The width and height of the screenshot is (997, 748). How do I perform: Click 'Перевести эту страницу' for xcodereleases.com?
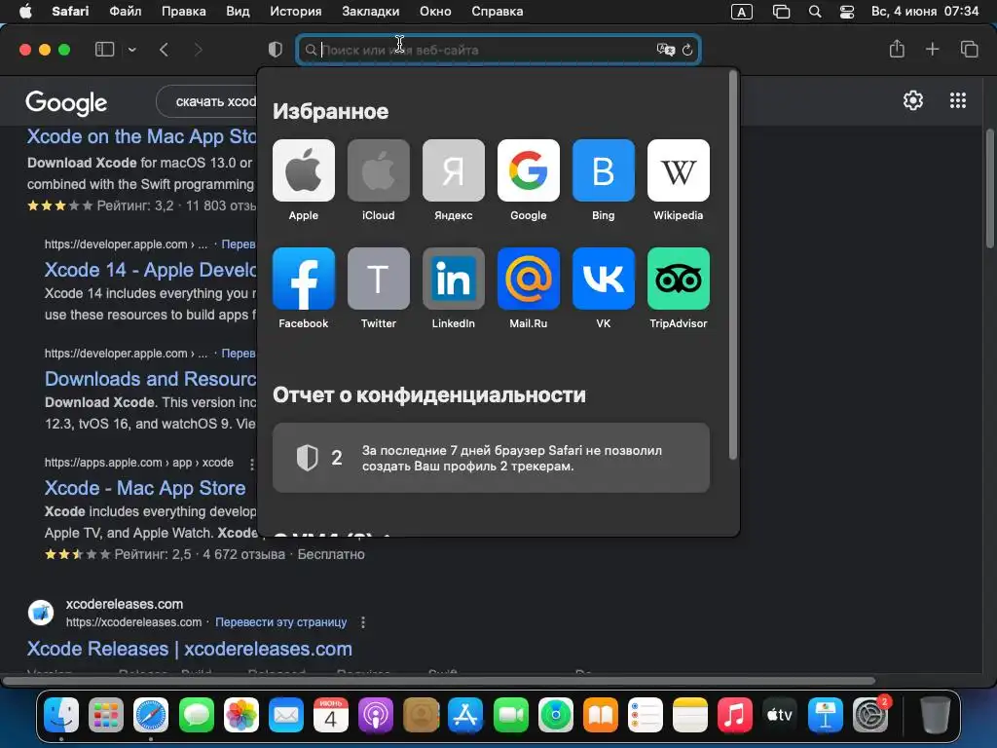tap(281, 622)
